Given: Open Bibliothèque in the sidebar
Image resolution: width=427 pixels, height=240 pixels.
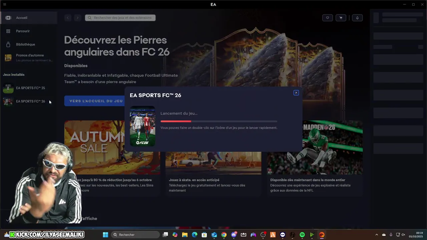Looking at the screenshot, I should coord(29,44).
